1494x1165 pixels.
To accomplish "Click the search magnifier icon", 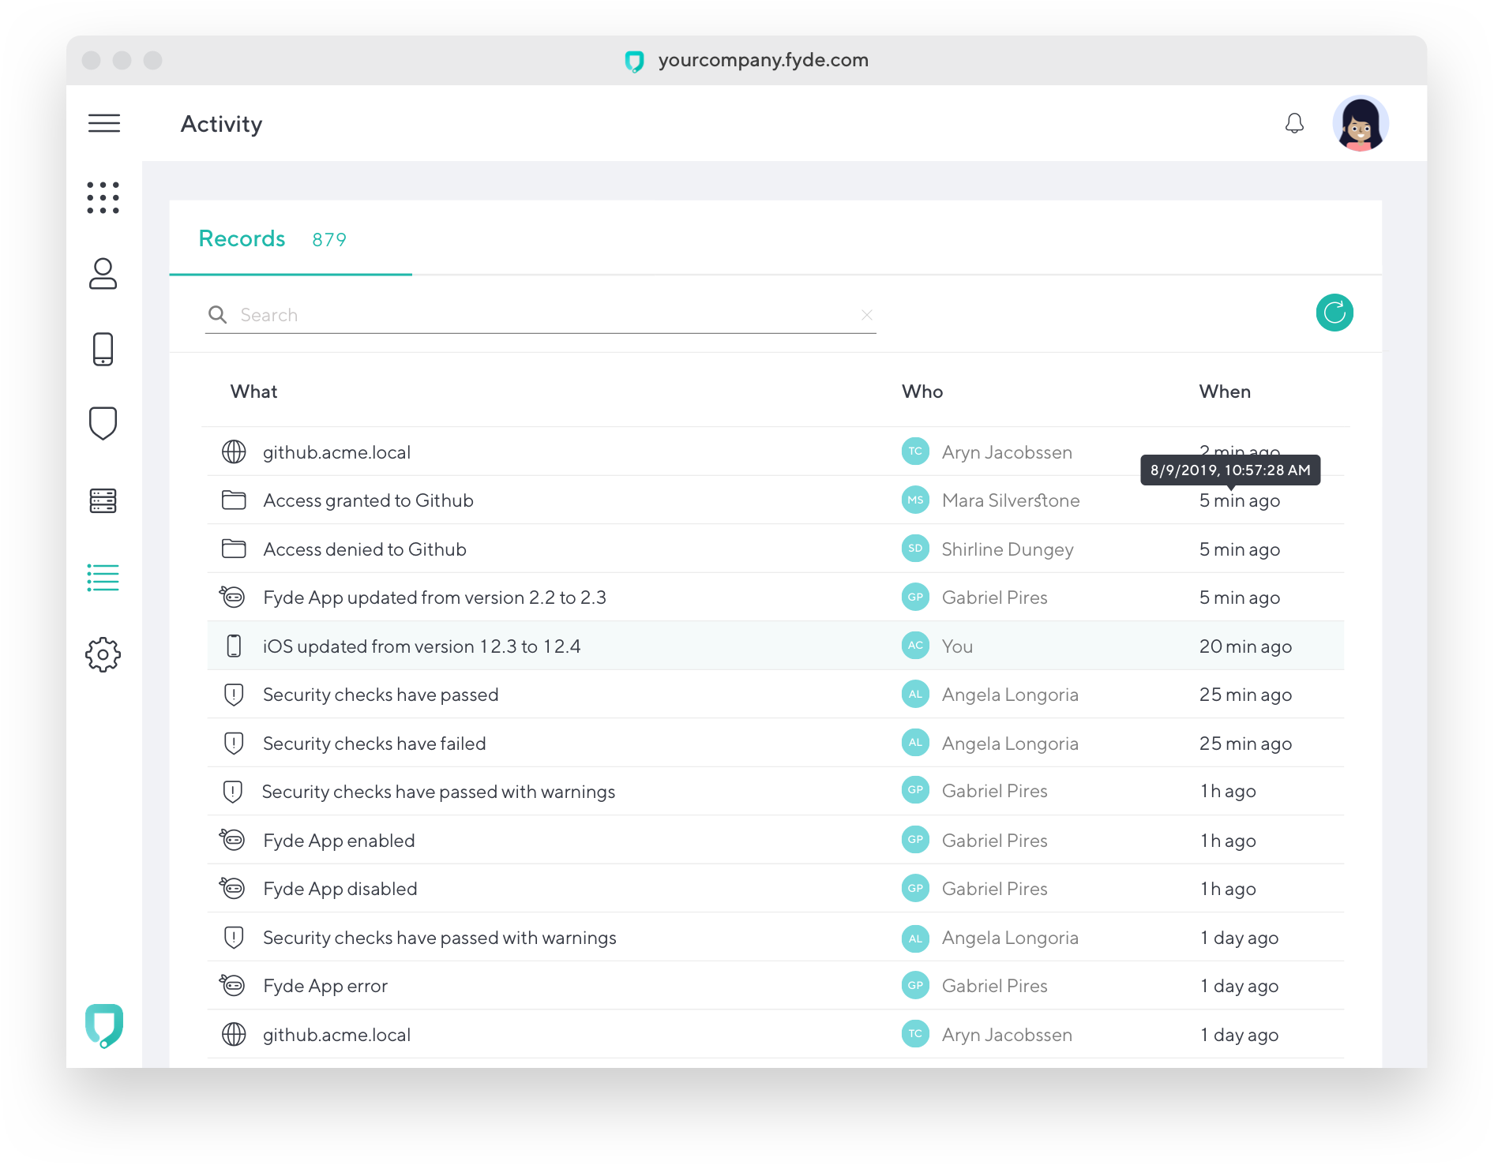I will (217, 315).
